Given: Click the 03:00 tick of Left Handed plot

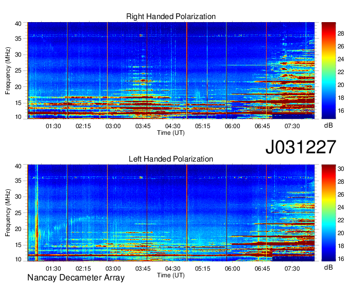Looking at the screenshot, I should (113, 269).
